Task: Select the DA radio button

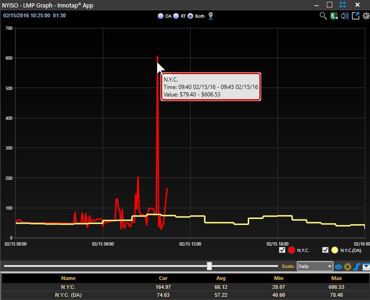Action: 160,16
